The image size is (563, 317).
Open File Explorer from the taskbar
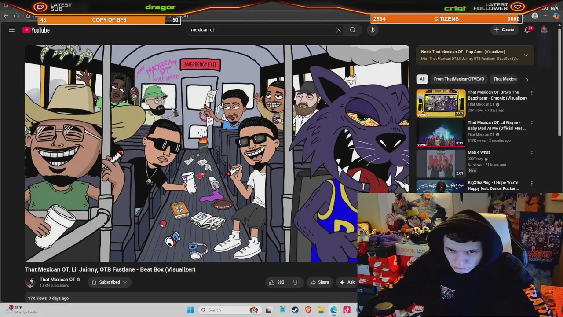[321, 310]
